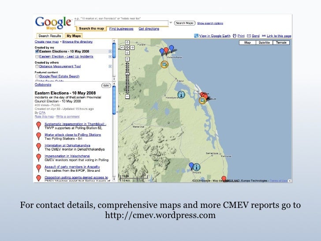Switch to Terrain view
This screenshot has width=321, height=241.
(x=281, y=43)
